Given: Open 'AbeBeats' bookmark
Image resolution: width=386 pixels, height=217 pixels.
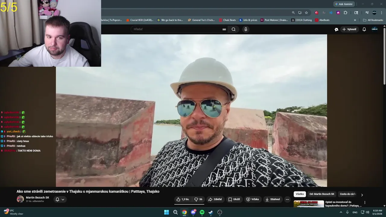Looking at the screenshot, I should click(322, 20).
